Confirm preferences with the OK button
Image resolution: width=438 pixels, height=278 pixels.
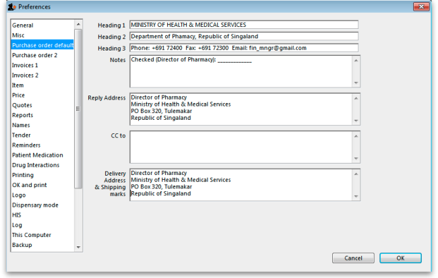(x=400, y=258)
